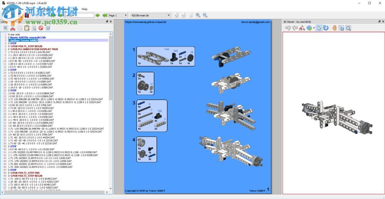Image resolution: width=385 pixels, height=199 pixels.
Task: Close the LDraw editor panel
Action: point(111,22)
